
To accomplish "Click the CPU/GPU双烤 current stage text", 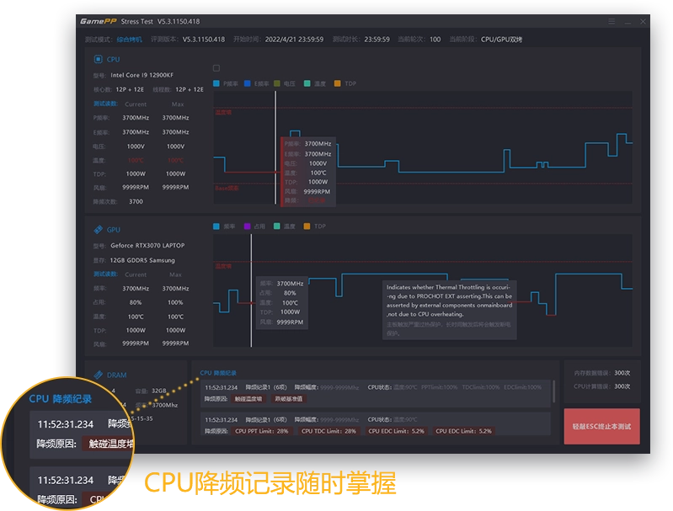I will 501,40.
